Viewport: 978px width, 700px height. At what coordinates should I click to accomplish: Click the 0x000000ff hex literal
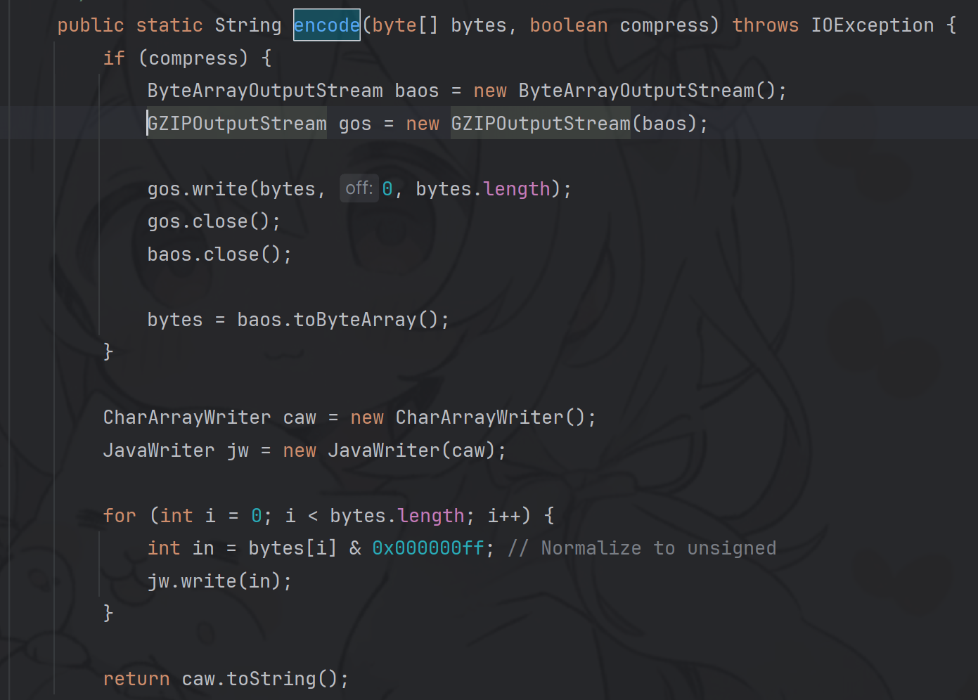click(428, 548)
